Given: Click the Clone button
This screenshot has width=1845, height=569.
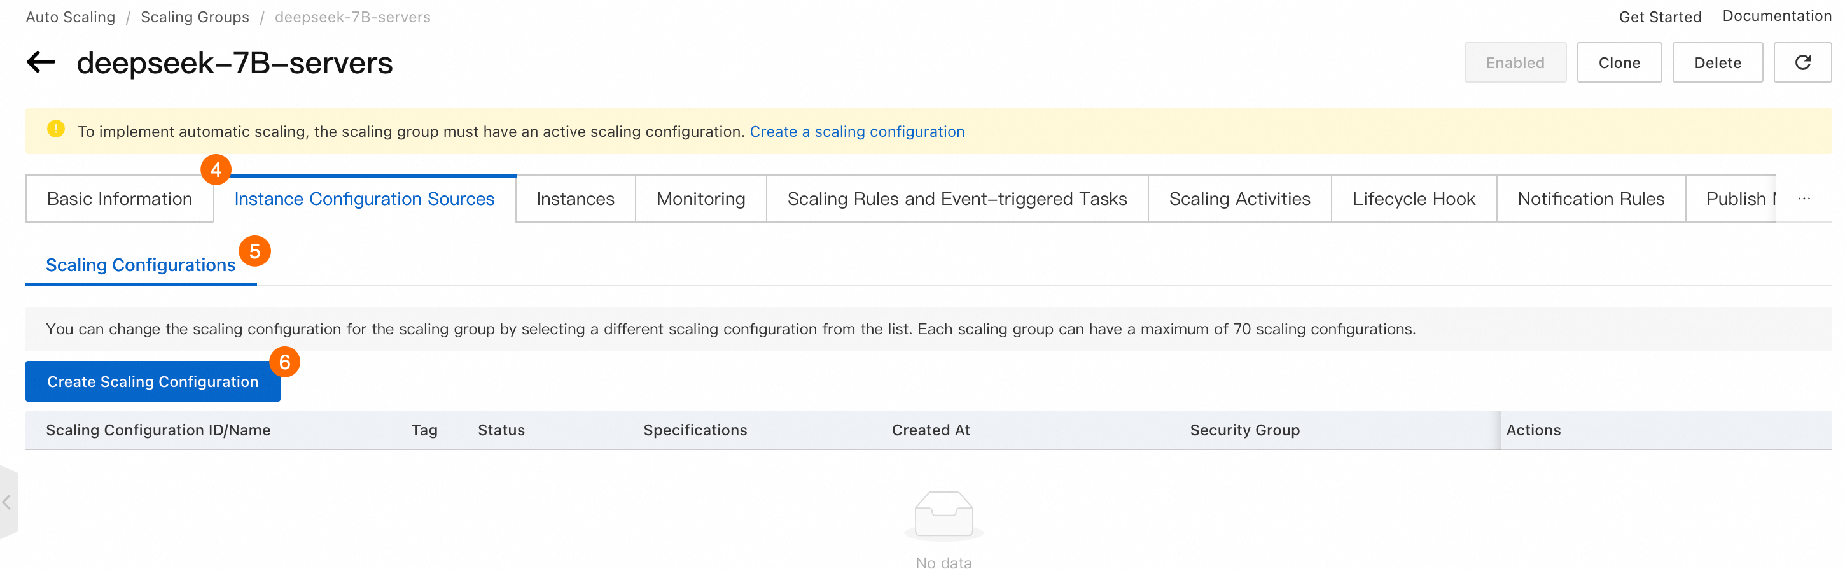Looking at the screenshot, I should (x=1619, y=62).
